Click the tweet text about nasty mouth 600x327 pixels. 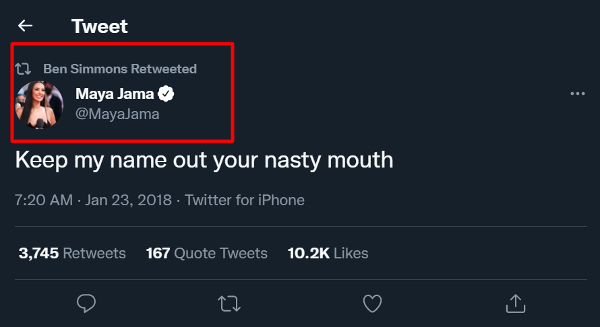[204, 159]
